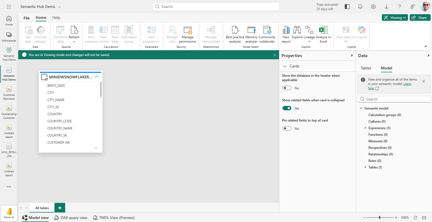Click the Power BI logo button
The width and height of the screenshot is (432, 222).
coord(9,213)
